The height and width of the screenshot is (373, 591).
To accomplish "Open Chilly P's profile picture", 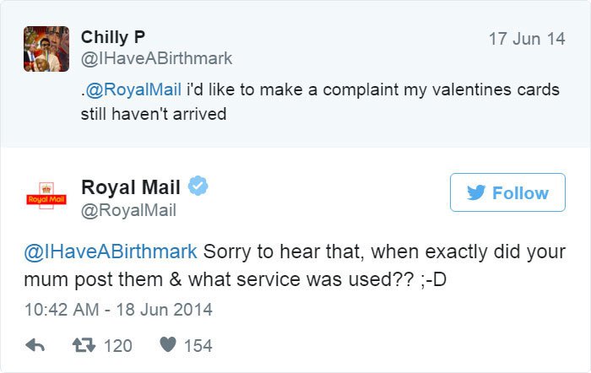I will click(46, 49).
